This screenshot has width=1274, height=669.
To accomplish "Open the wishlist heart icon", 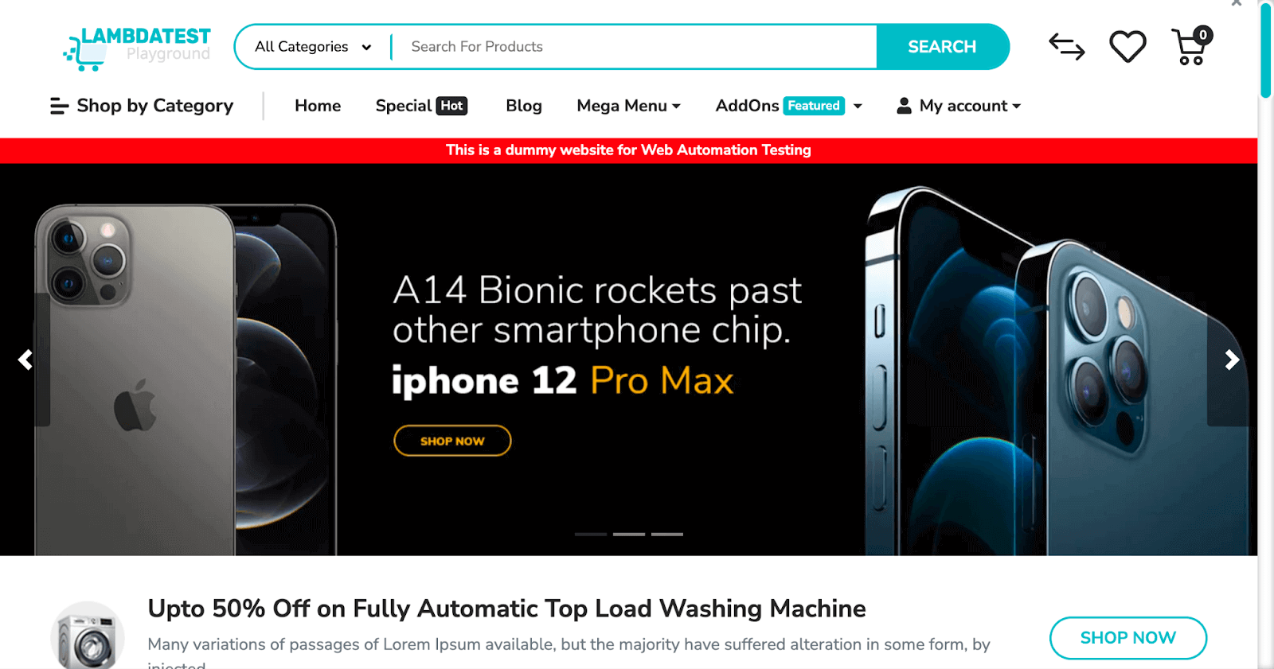I will (x=1127, y=47).
